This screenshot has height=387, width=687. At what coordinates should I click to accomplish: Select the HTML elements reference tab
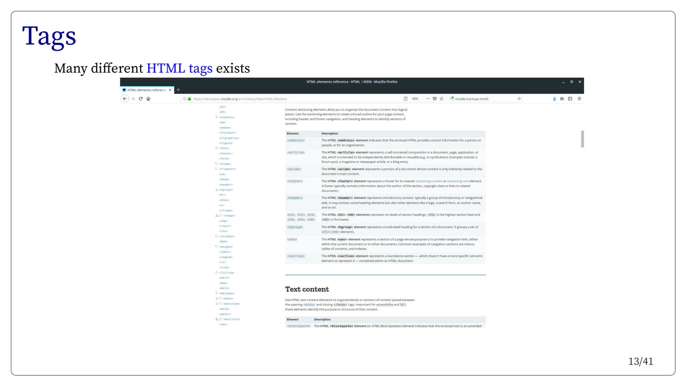click(146, 90)
